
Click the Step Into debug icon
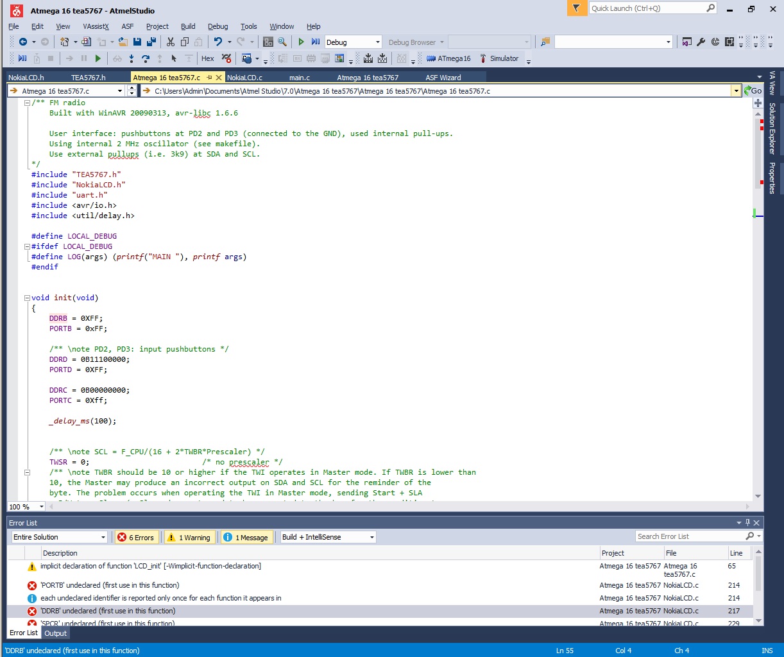[x=132, y=58]
